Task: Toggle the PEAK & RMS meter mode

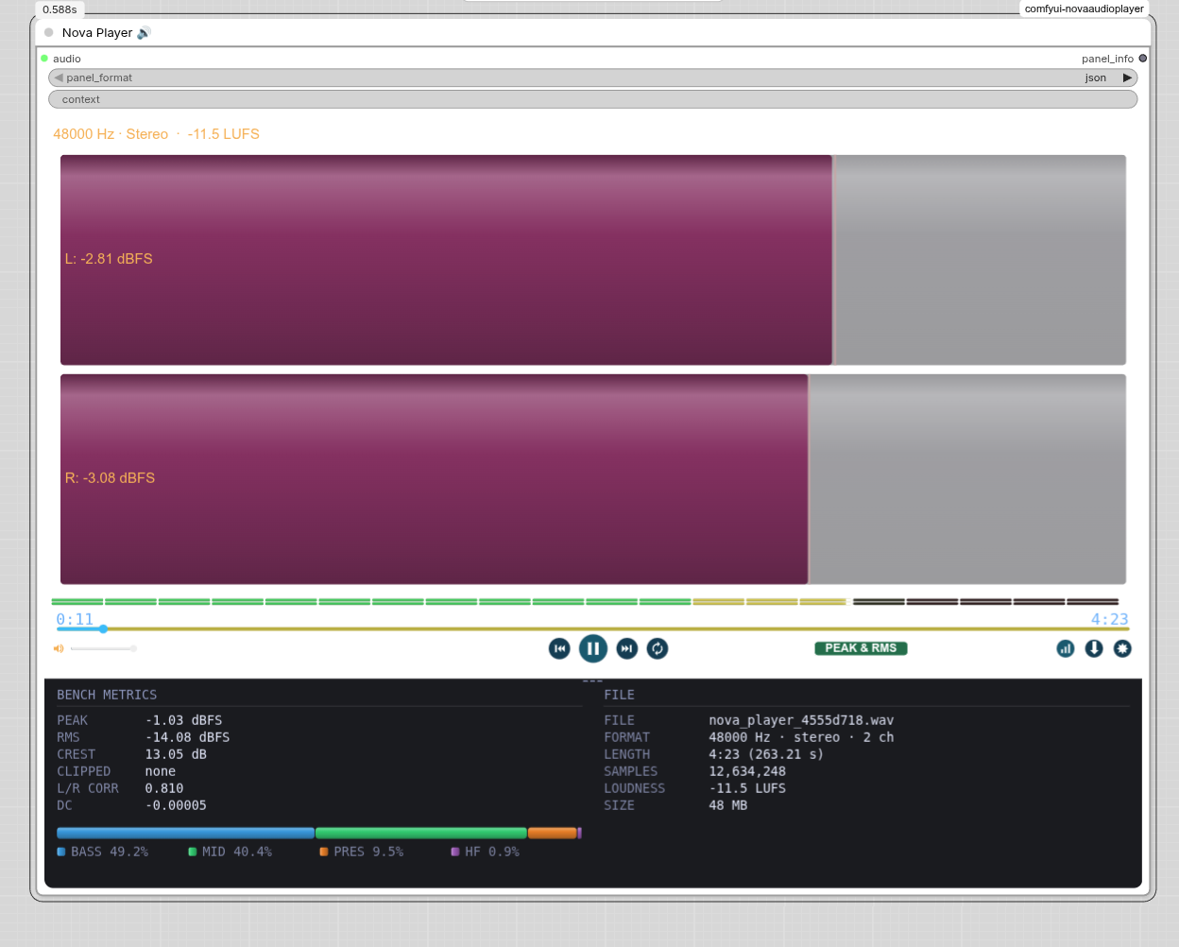Action: click(x=861, y=648)
